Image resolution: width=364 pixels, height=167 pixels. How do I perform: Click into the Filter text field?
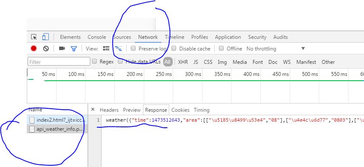coord(59,61)
